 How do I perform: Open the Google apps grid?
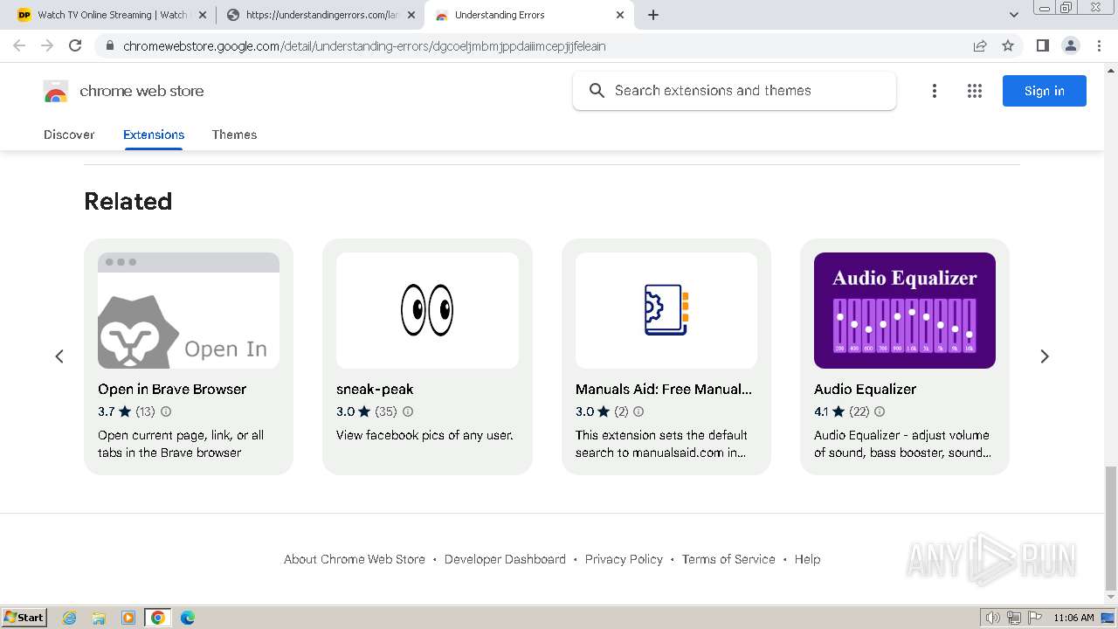pos(975,91)
